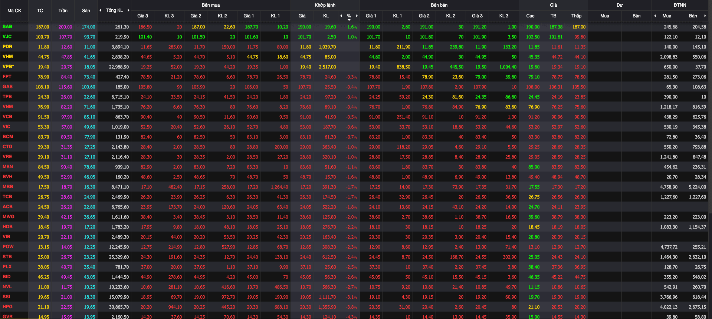The image size is (712, 319).
Task: Open the TPB ticker symbol
Action: point(7,97)
